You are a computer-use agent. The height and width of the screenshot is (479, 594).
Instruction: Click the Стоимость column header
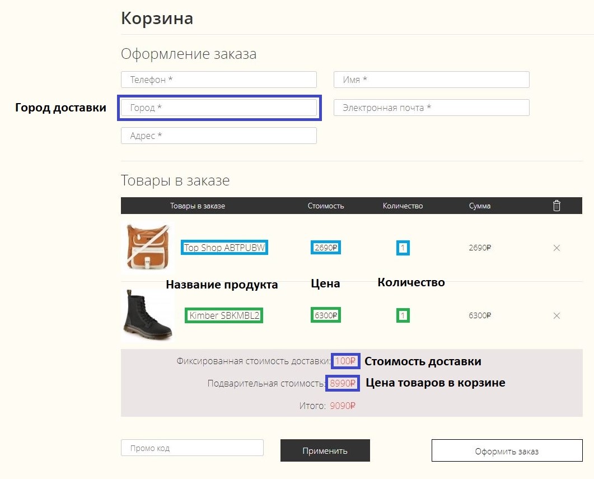tap(326, 206)
